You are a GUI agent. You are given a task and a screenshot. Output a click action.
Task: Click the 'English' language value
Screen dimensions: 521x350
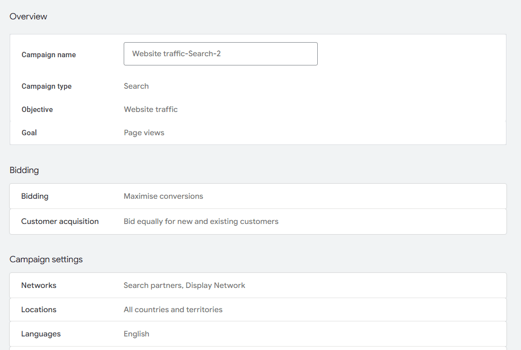(x=137, y=334)
